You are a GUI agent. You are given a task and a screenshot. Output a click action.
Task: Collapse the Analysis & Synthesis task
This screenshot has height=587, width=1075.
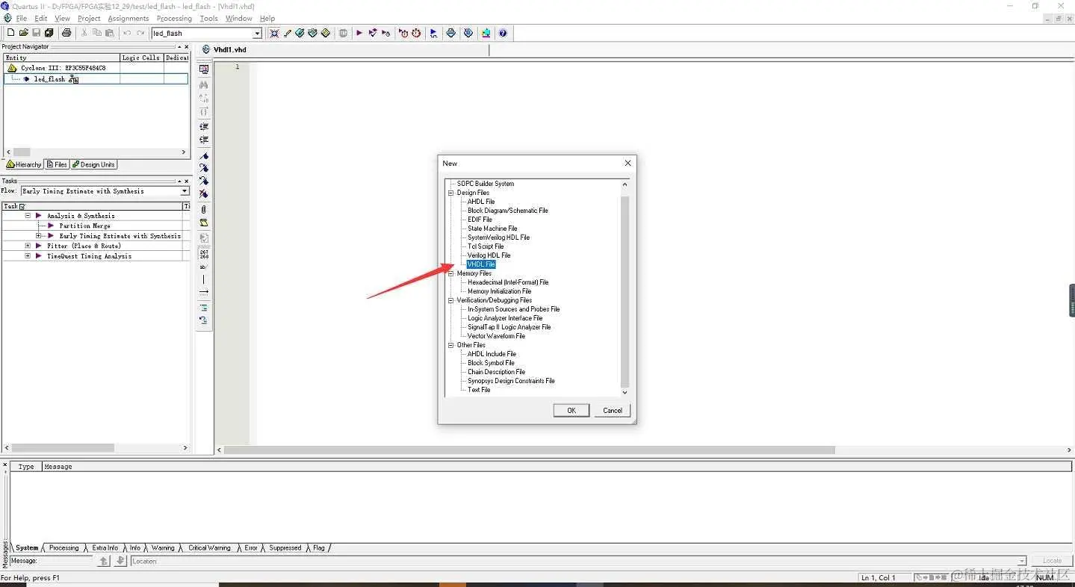[x=28, y=216]
